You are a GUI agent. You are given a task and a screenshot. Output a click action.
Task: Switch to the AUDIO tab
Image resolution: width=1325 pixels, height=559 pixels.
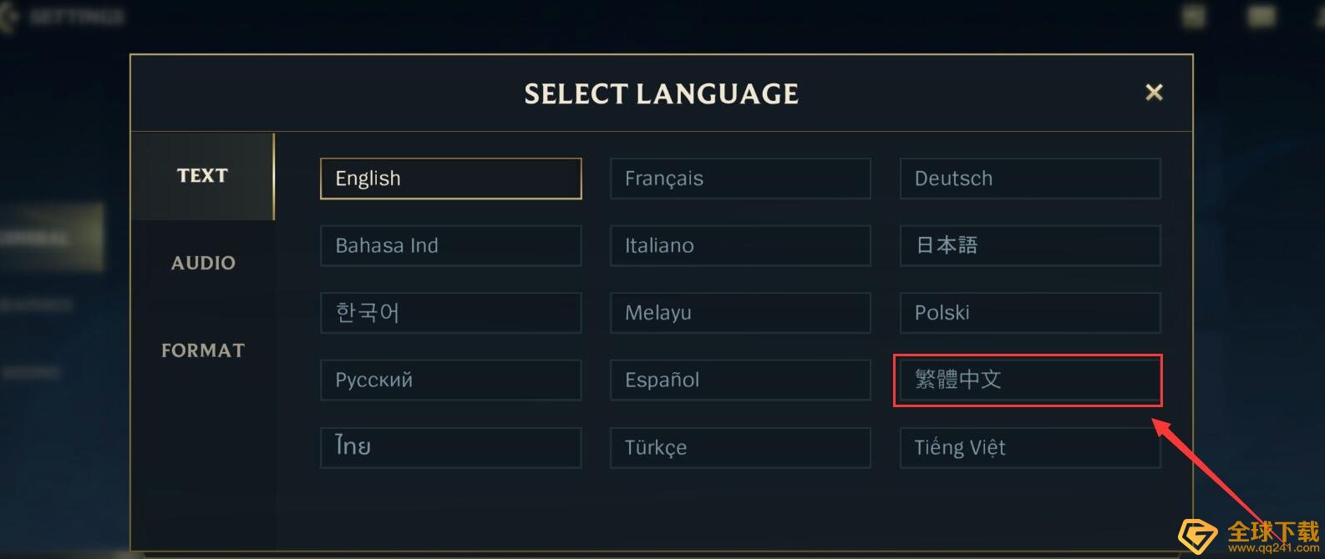click(203, 263)
